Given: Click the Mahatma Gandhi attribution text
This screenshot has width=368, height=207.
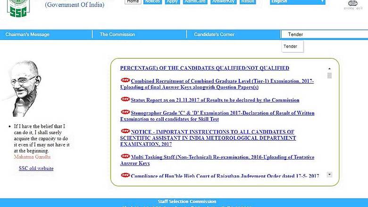Looking at the screenshot, I should (32, 157).
